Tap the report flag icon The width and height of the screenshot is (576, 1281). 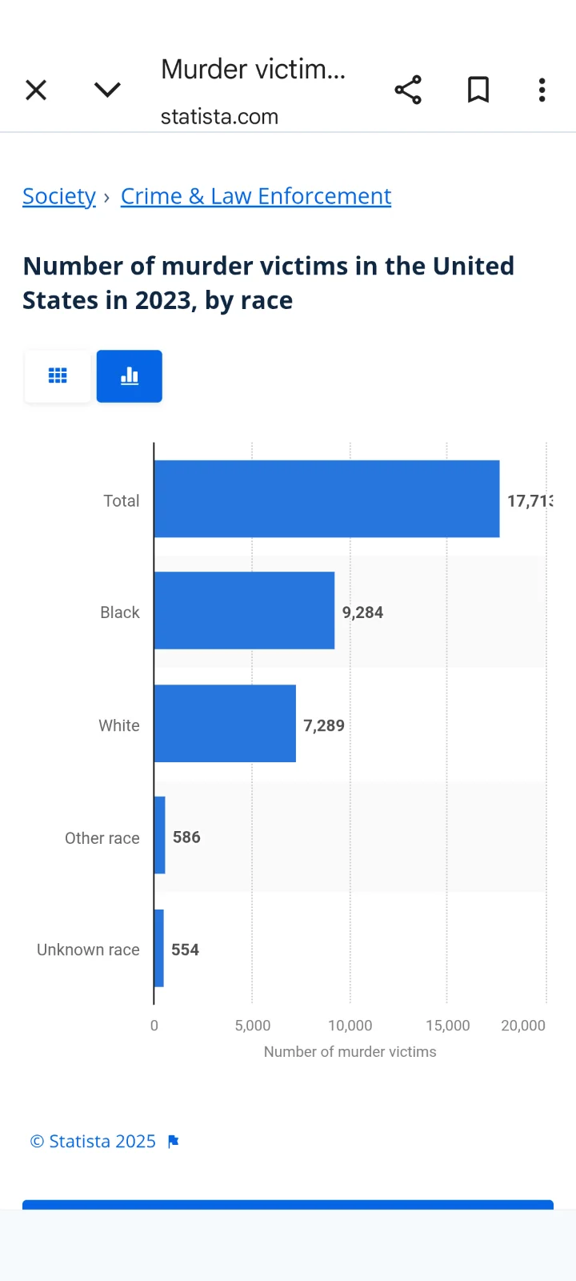click(x=174, y=1142)
